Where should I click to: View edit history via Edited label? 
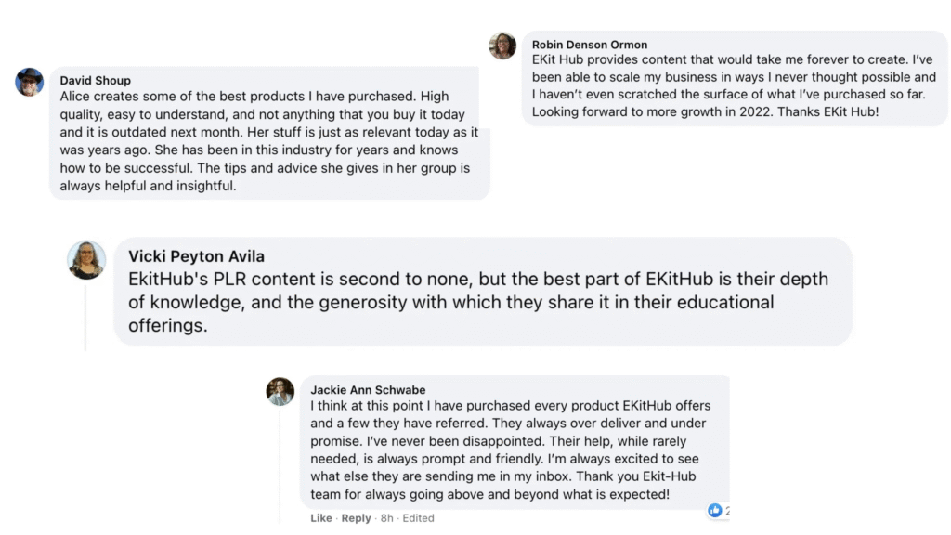click(419, 518)
